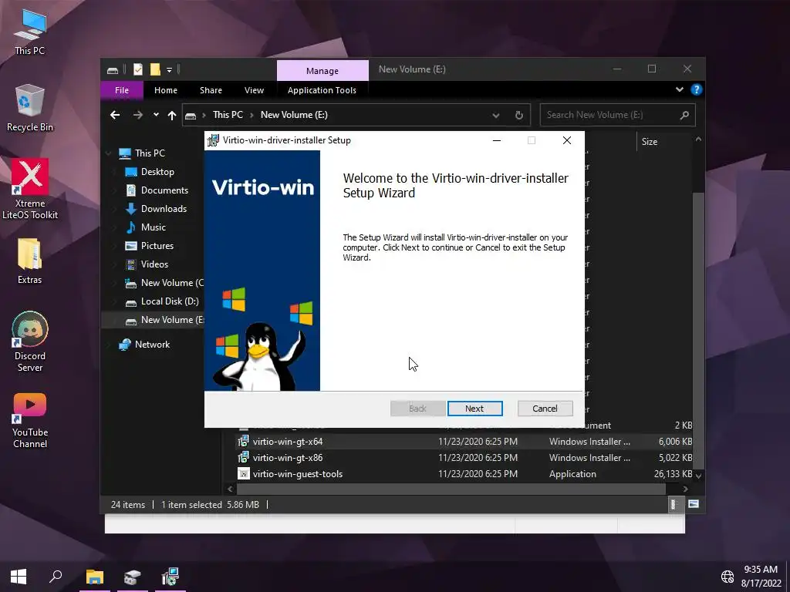This screenshot has width=790, height=592.
Task: Open the Recycle Bin icon
Action: (x=30, y=108)
